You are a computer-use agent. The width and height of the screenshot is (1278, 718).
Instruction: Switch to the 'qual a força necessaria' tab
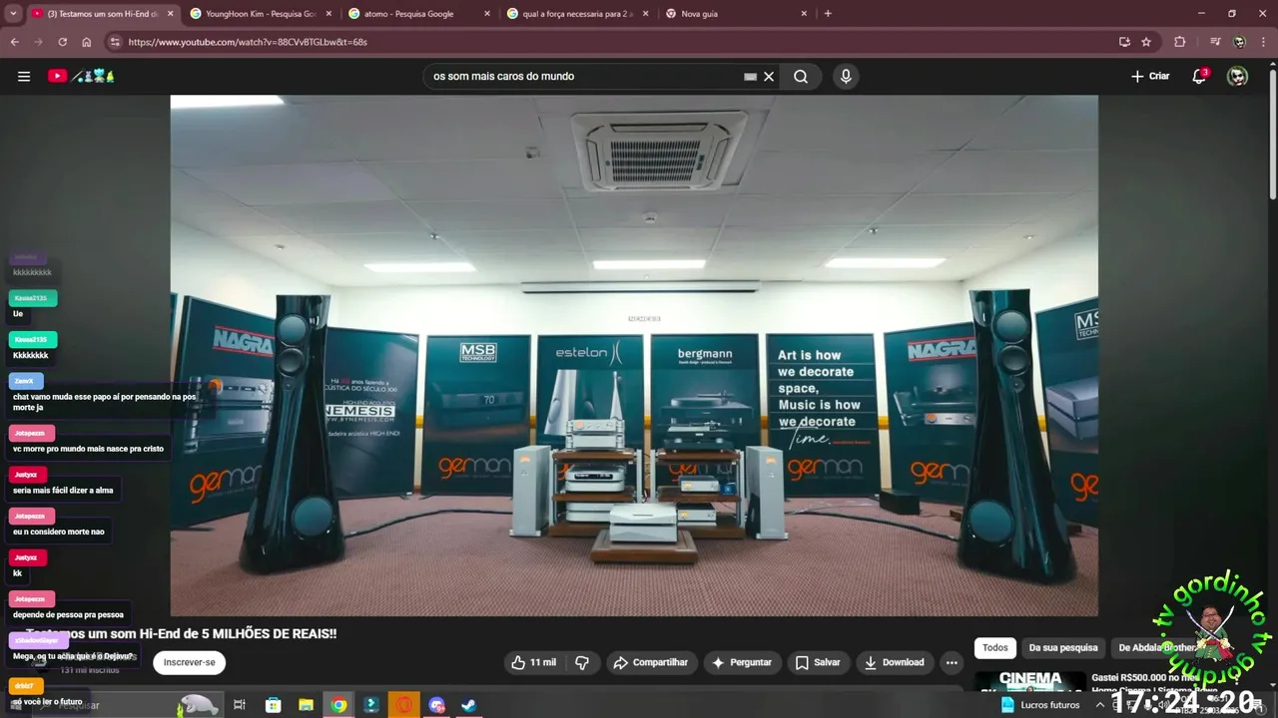[x=577, y=14]
